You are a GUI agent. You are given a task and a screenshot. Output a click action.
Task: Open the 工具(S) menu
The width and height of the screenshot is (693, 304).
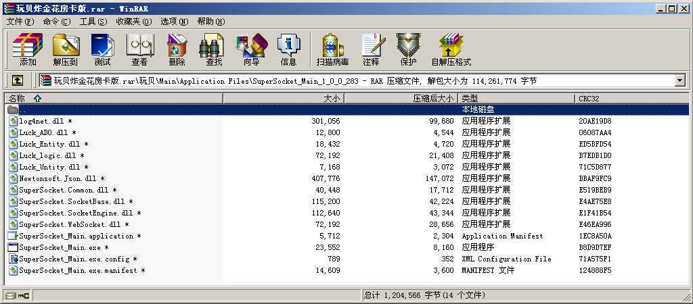pyautogui.click(x=93, y=21)
